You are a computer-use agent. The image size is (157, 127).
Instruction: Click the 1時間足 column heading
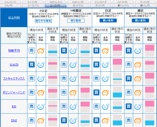[76, 11]
